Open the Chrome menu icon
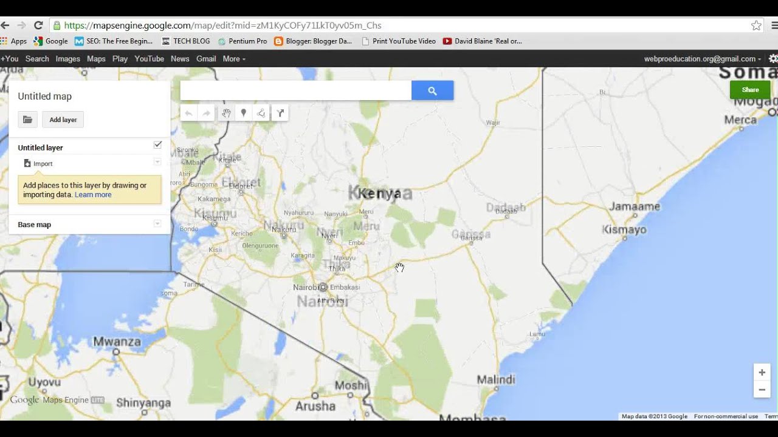Screen dimensions: 778x437 tap(774, 25)
